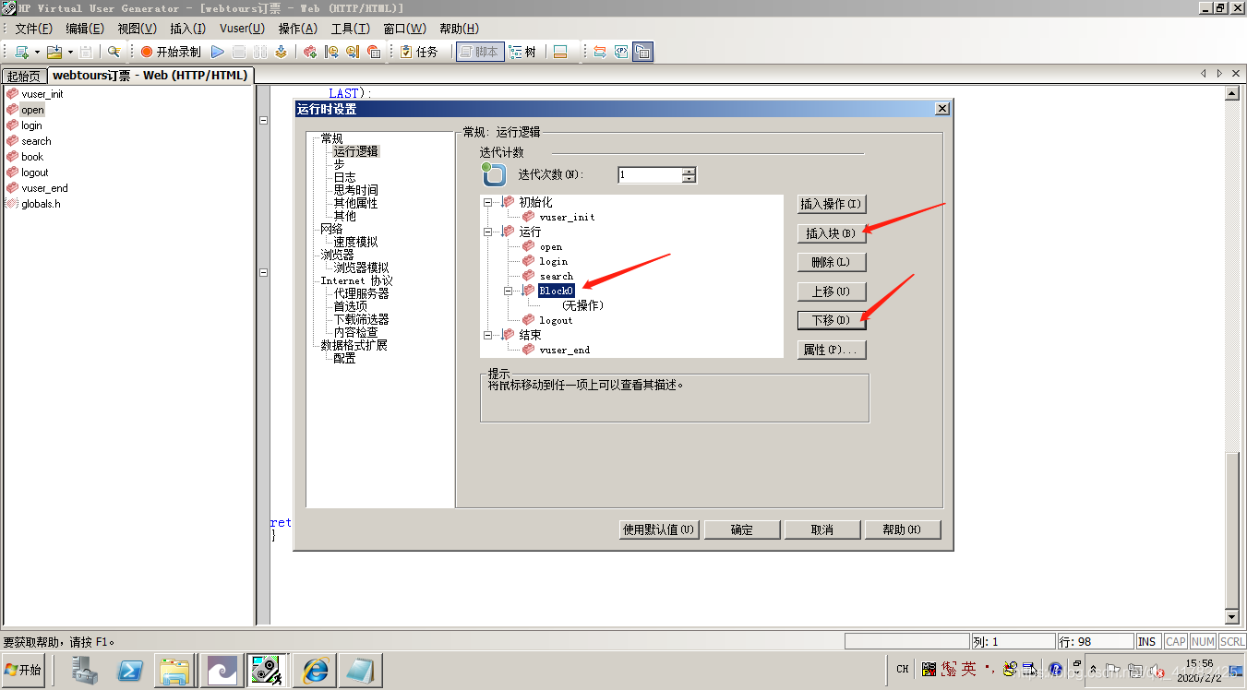Open the 文件(F) menu

(x=34, y=29)
